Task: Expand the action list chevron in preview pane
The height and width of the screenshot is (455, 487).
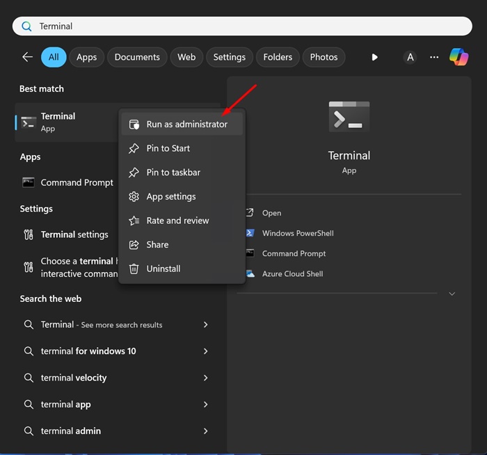Action: (x=452, y=294)
